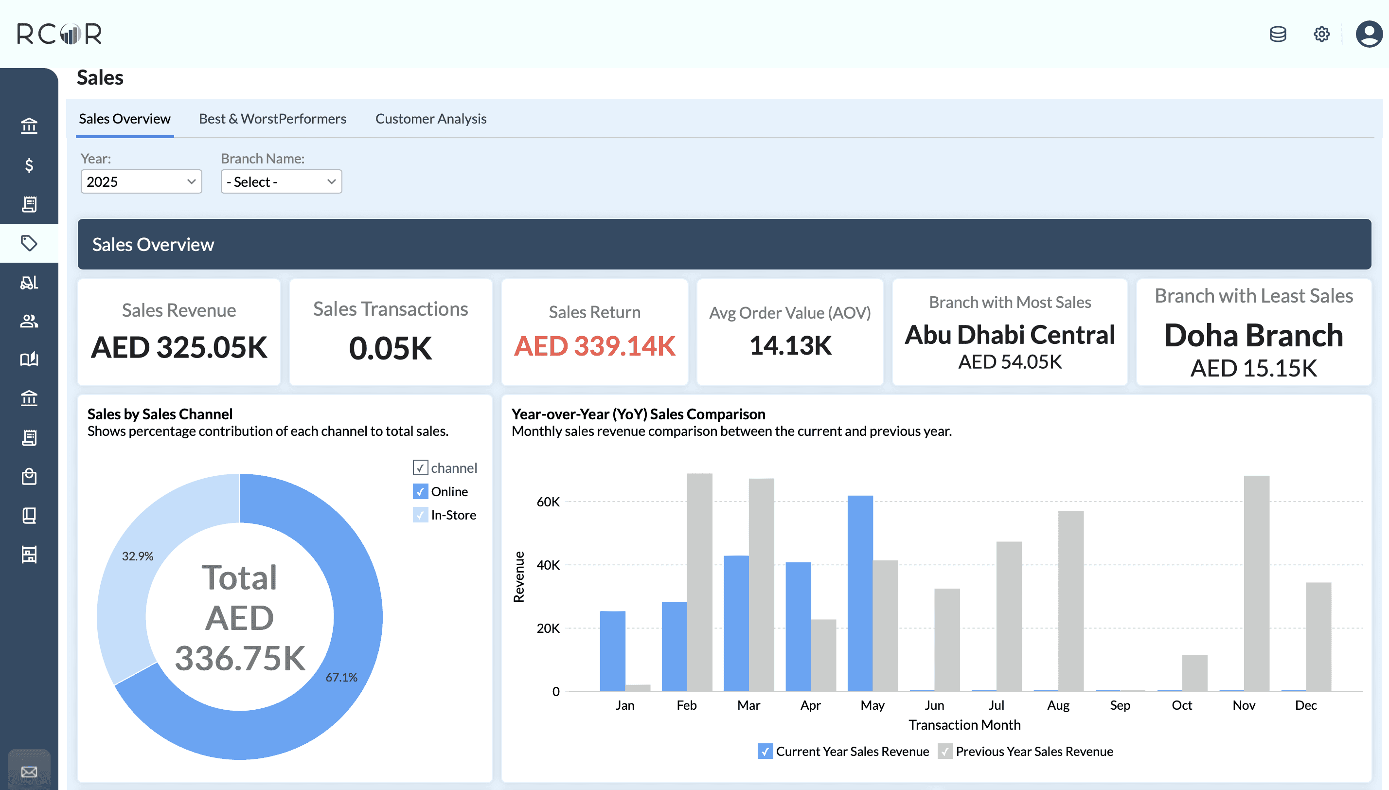Open settings gear icon

[1321, 34]
